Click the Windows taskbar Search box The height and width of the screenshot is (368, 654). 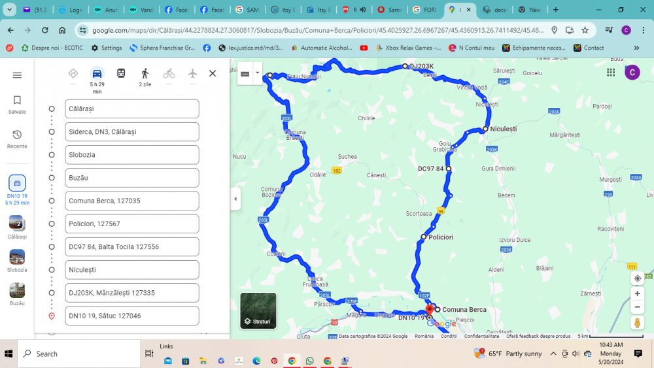(x=78, y=354)
